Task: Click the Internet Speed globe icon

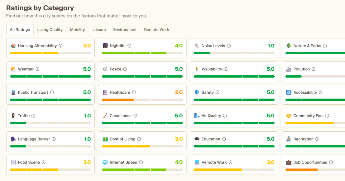Action: (105, 162)
